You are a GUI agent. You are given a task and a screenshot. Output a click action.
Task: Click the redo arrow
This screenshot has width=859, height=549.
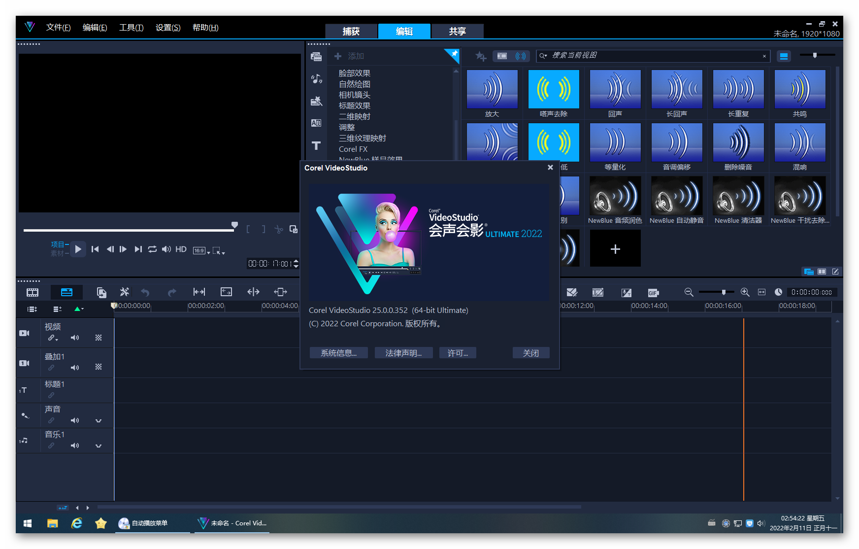point(172,292)
